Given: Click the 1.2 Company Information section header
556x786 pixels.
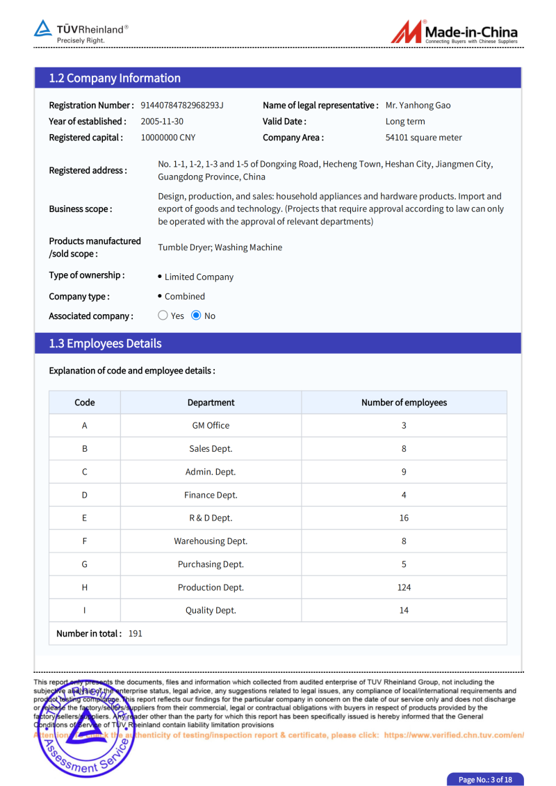Looking at the screenshot, I should coord(115,78).
